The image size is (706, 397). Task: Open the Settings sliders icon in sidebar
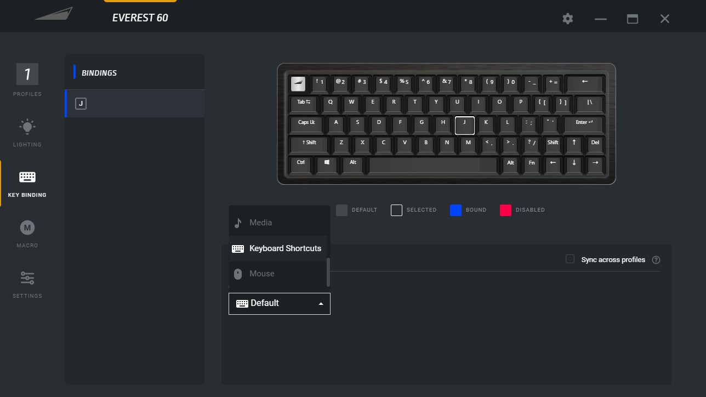coord(27,278)
